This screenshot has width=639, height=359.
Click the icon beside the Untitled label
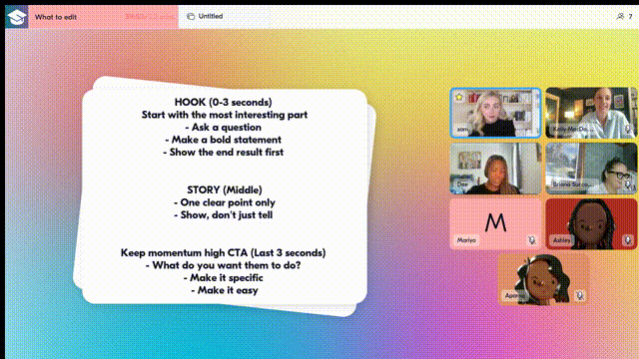pyautogui.click(x=191, y=16)
